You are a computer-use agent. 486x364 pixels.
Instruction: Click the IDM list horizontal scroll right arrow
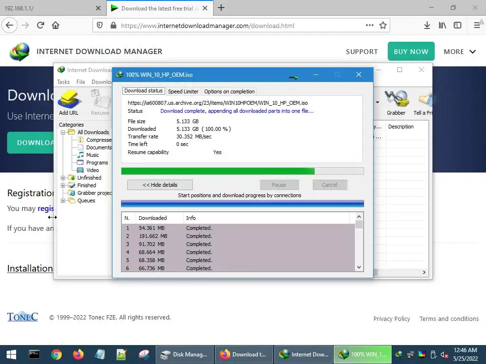(424, 273)
